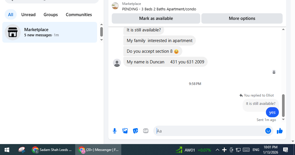Click Duncan's gray profile avatar

[117, 63]
